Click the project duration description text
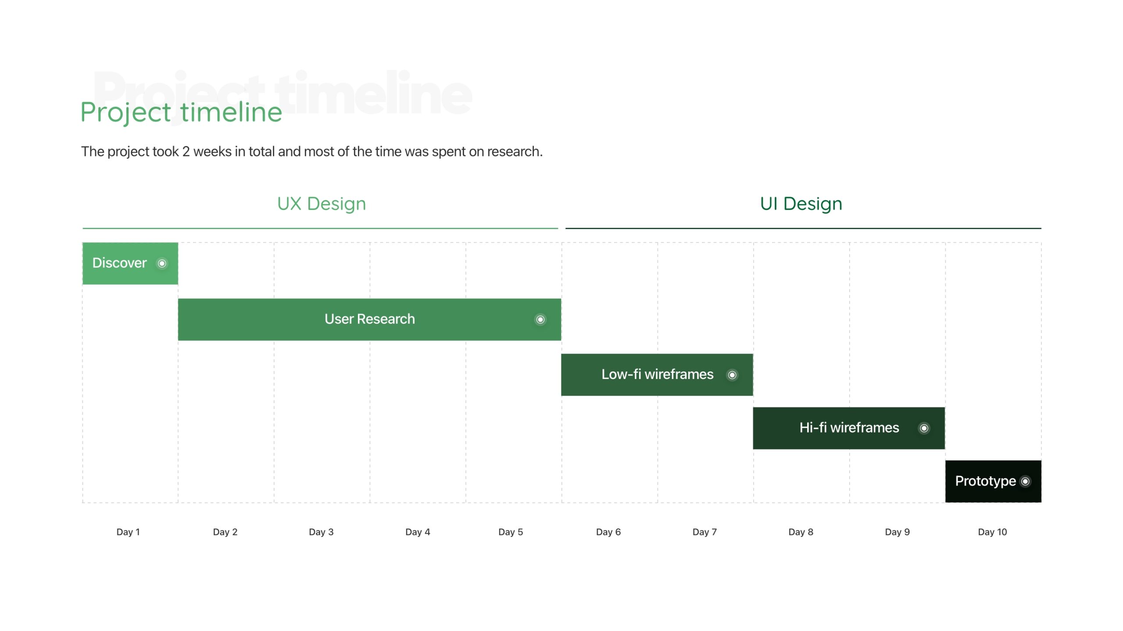This screenshot has width=1123, height=631. point(311,152)
